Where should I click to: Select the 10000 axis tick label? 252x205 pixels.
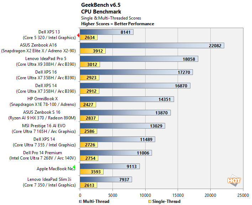[x=145, y=195]
